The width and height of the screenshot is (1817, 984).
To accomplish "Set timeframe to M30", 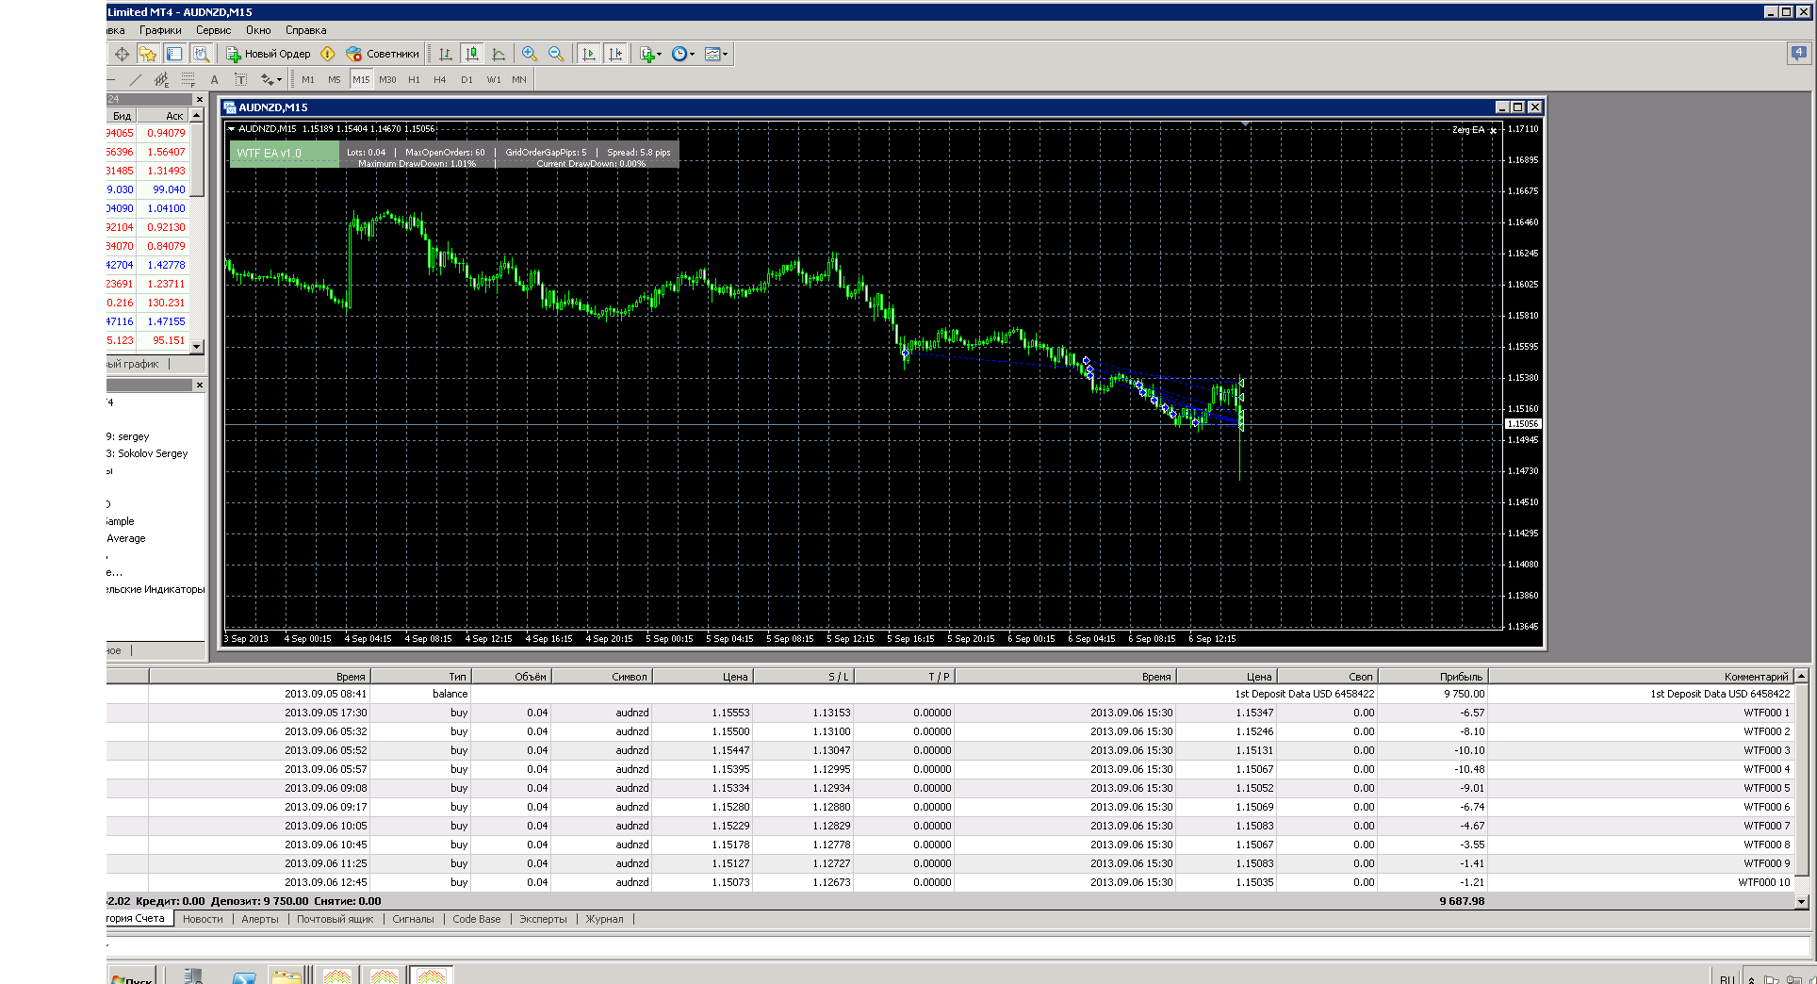I will [x=387, y=80].
